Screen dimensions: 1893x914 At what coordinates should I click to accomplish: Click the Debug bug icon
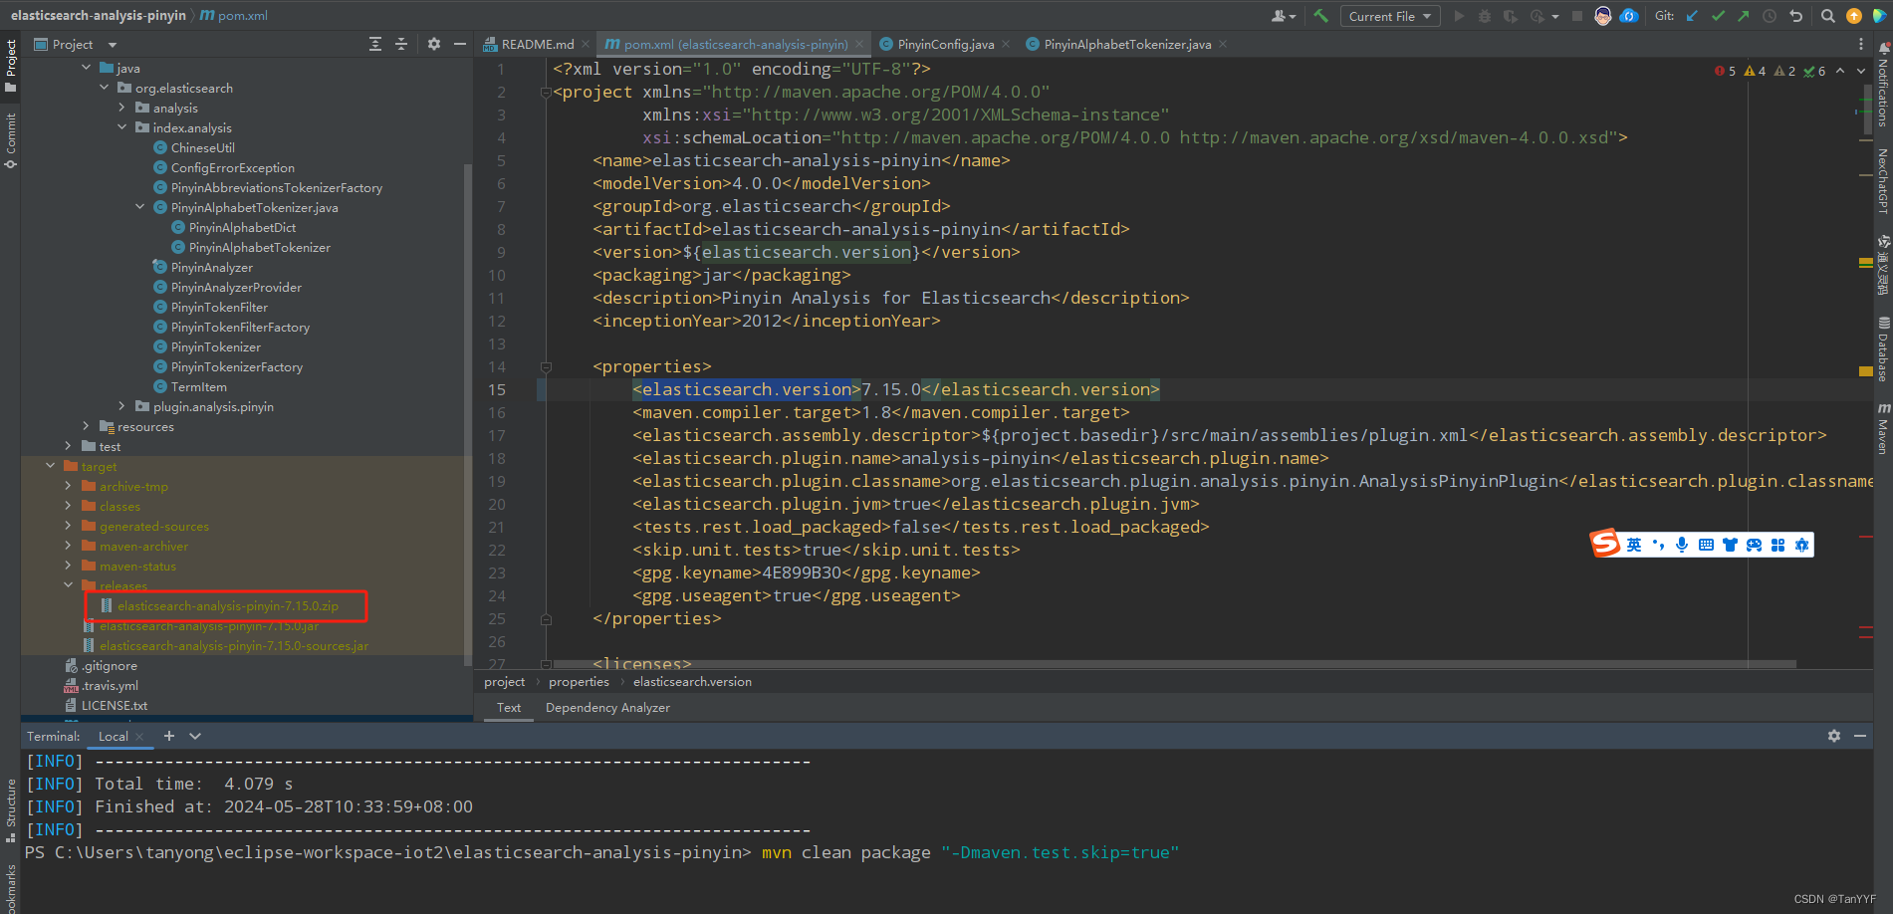coord(1485,16)
